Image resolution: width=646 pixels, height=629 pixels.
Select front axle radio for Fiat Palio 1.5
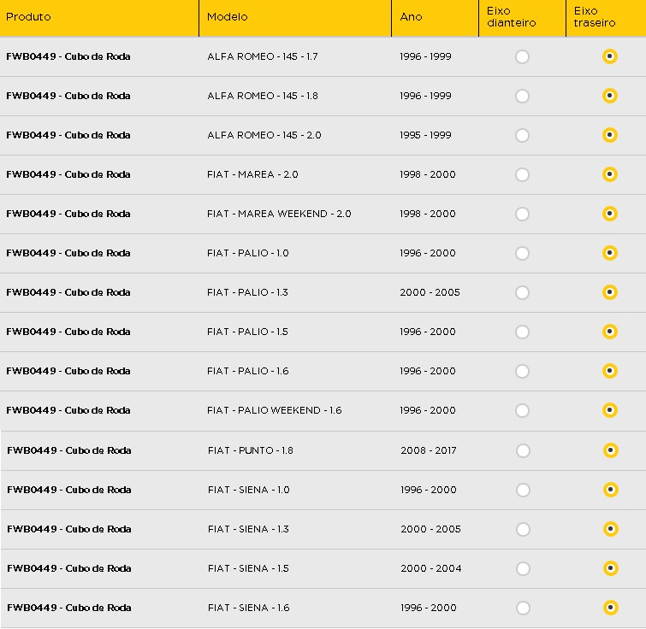[x=522, y=332]
